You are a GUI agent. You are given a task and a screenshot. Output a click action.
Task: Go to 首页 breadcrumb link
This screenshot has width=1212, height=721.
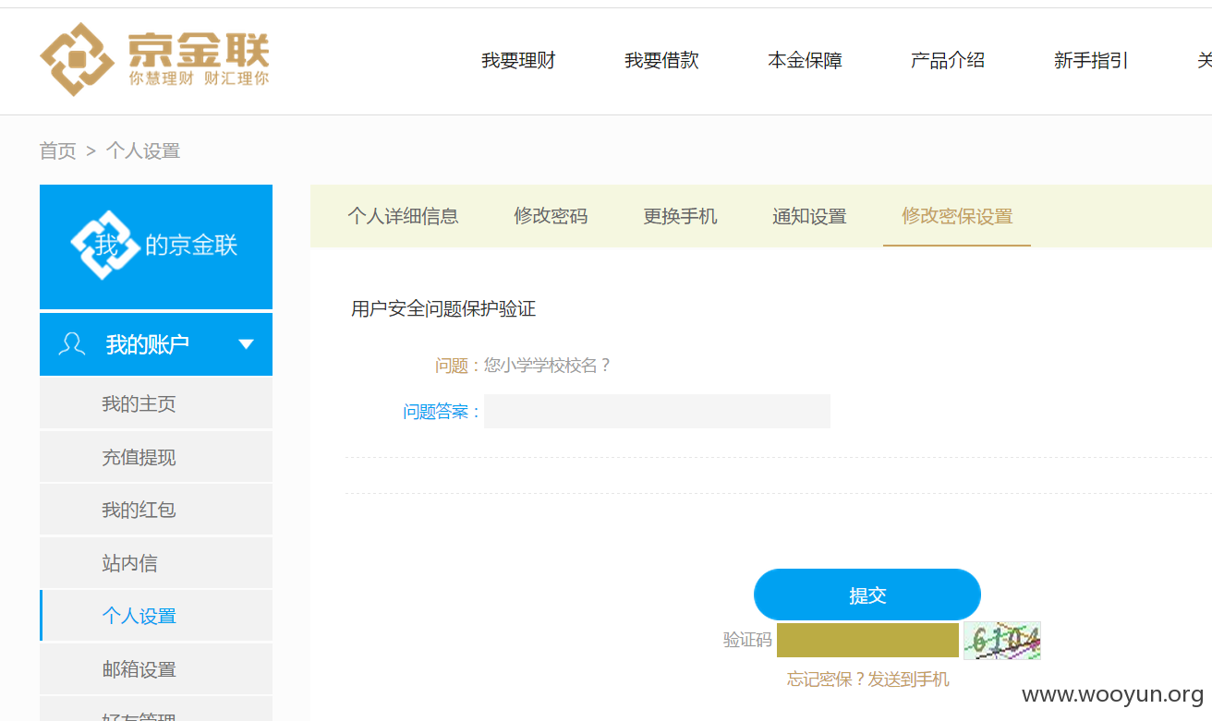point(58,151)
